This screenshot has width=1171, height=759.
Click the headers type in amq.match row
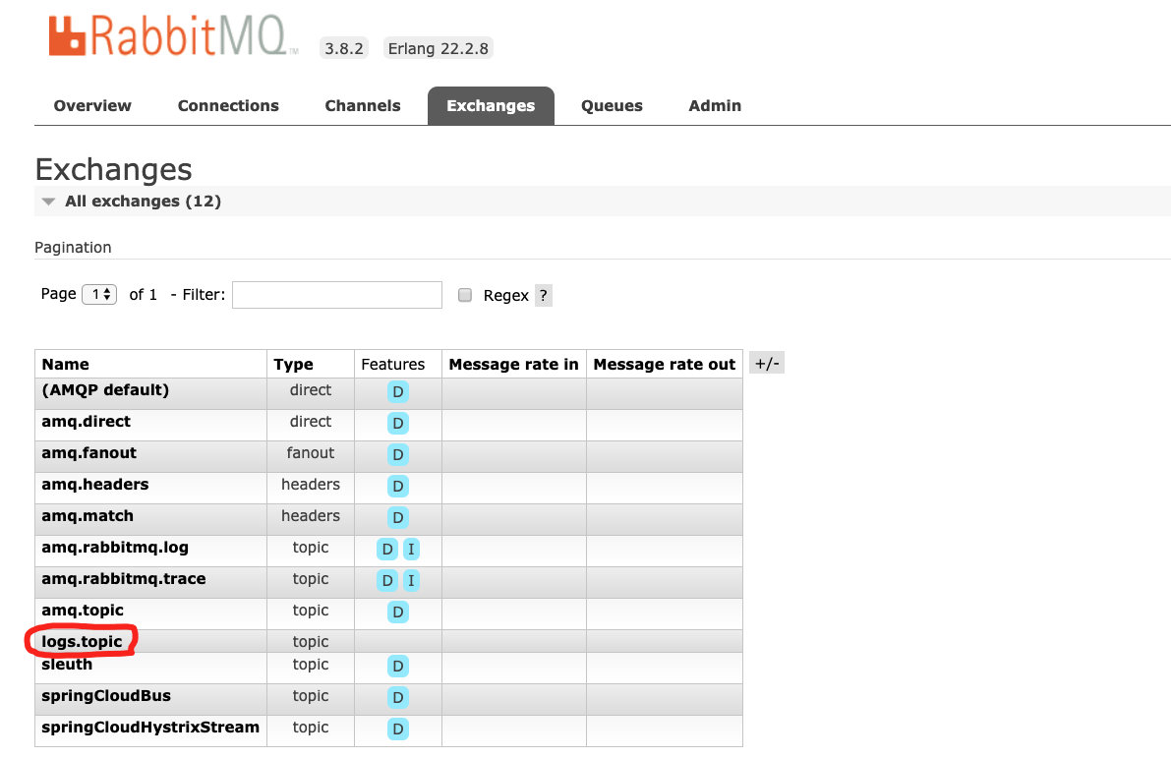[x=311, y=515]
